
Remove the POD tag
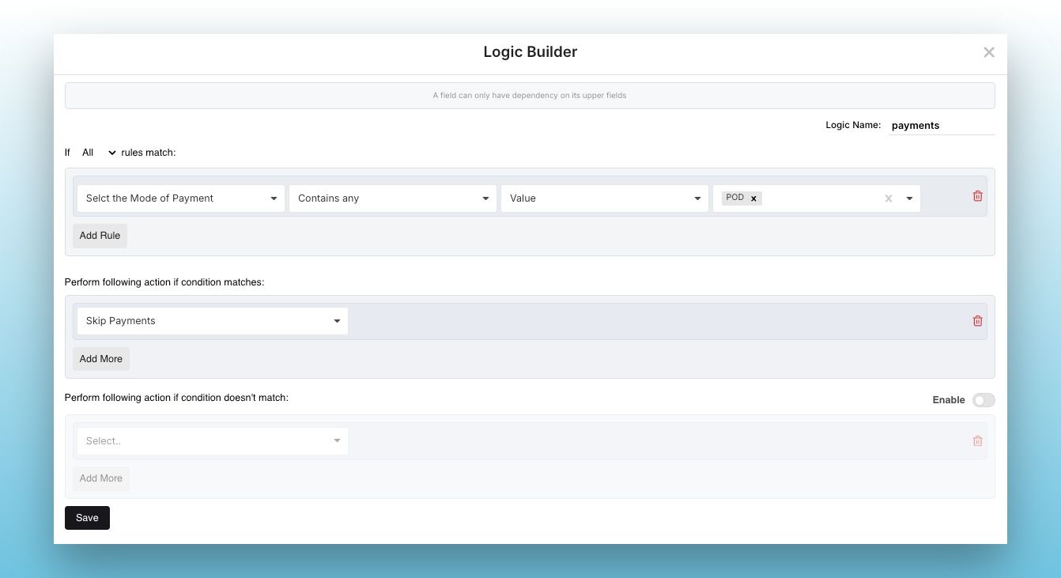pyautogui.click(x=753, y=198)
